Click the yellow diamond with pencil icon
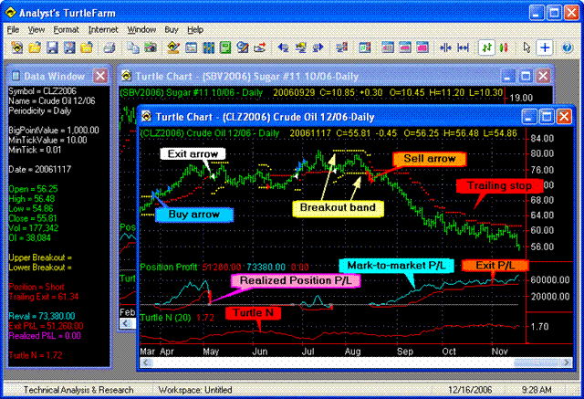The height and width of the screenshot is (399, 584). click(173, 47)
